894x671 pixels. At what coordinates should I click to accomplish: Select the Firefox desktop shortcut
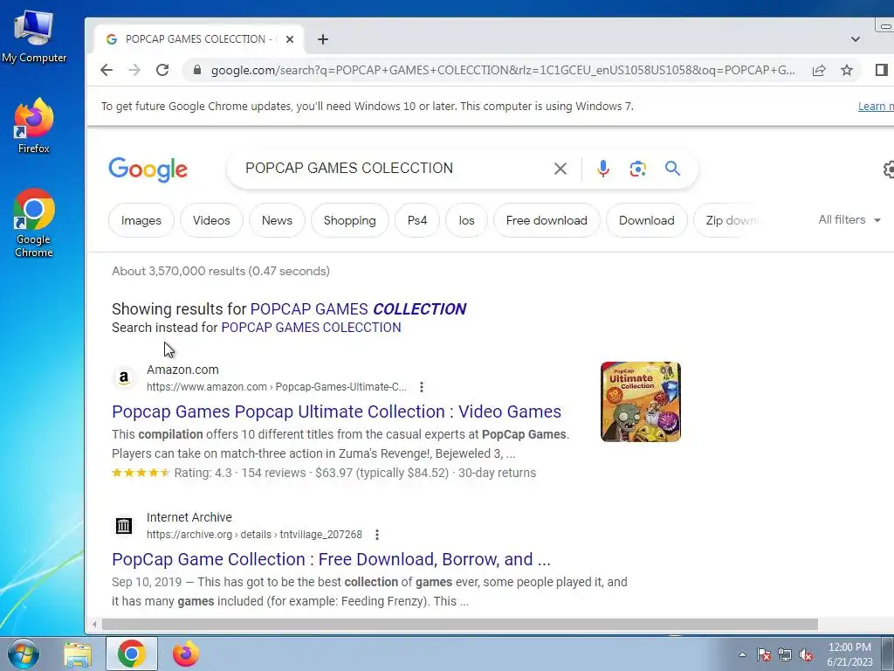coord(34,126)
